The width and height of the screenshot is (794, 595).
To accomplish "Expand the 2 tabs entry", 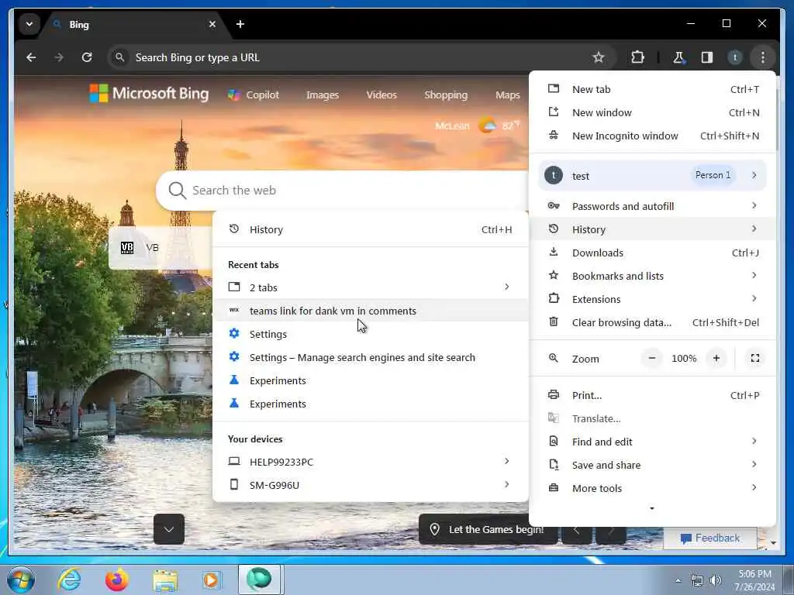I will 370,287.
